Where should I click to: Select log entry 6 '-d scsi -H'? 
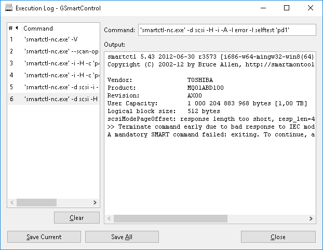pos(53,99)
